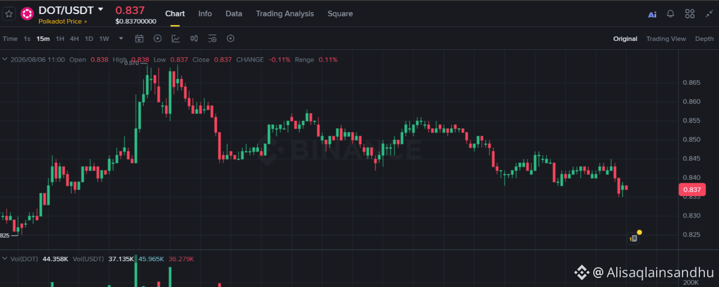The image size is (719, 287).
Task: Switch to the Info tab
Action: click(x=205, y=13)
